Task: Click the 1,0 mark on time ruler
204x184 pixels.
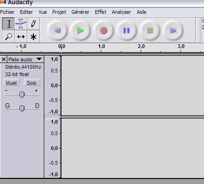Action: click(101, 47)
